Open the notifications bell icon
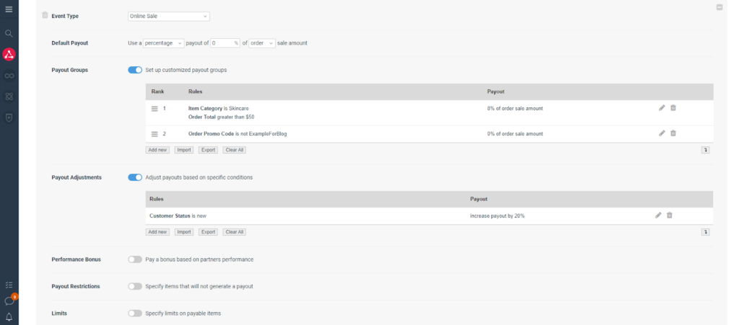Viewport: 739px width, 325px height. pos(9,316)
